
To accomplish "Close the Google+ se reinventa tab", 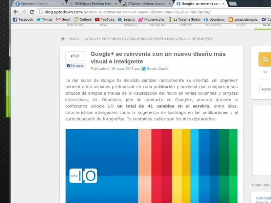I will pos(224,3).
